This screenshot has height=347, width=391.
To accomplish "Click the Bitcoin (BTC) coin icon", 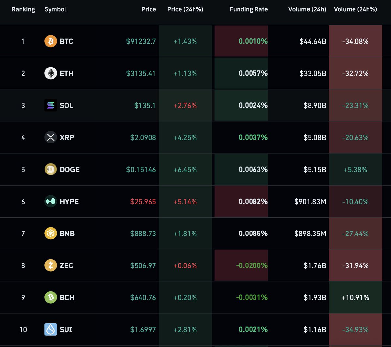I will pos(51,41).
